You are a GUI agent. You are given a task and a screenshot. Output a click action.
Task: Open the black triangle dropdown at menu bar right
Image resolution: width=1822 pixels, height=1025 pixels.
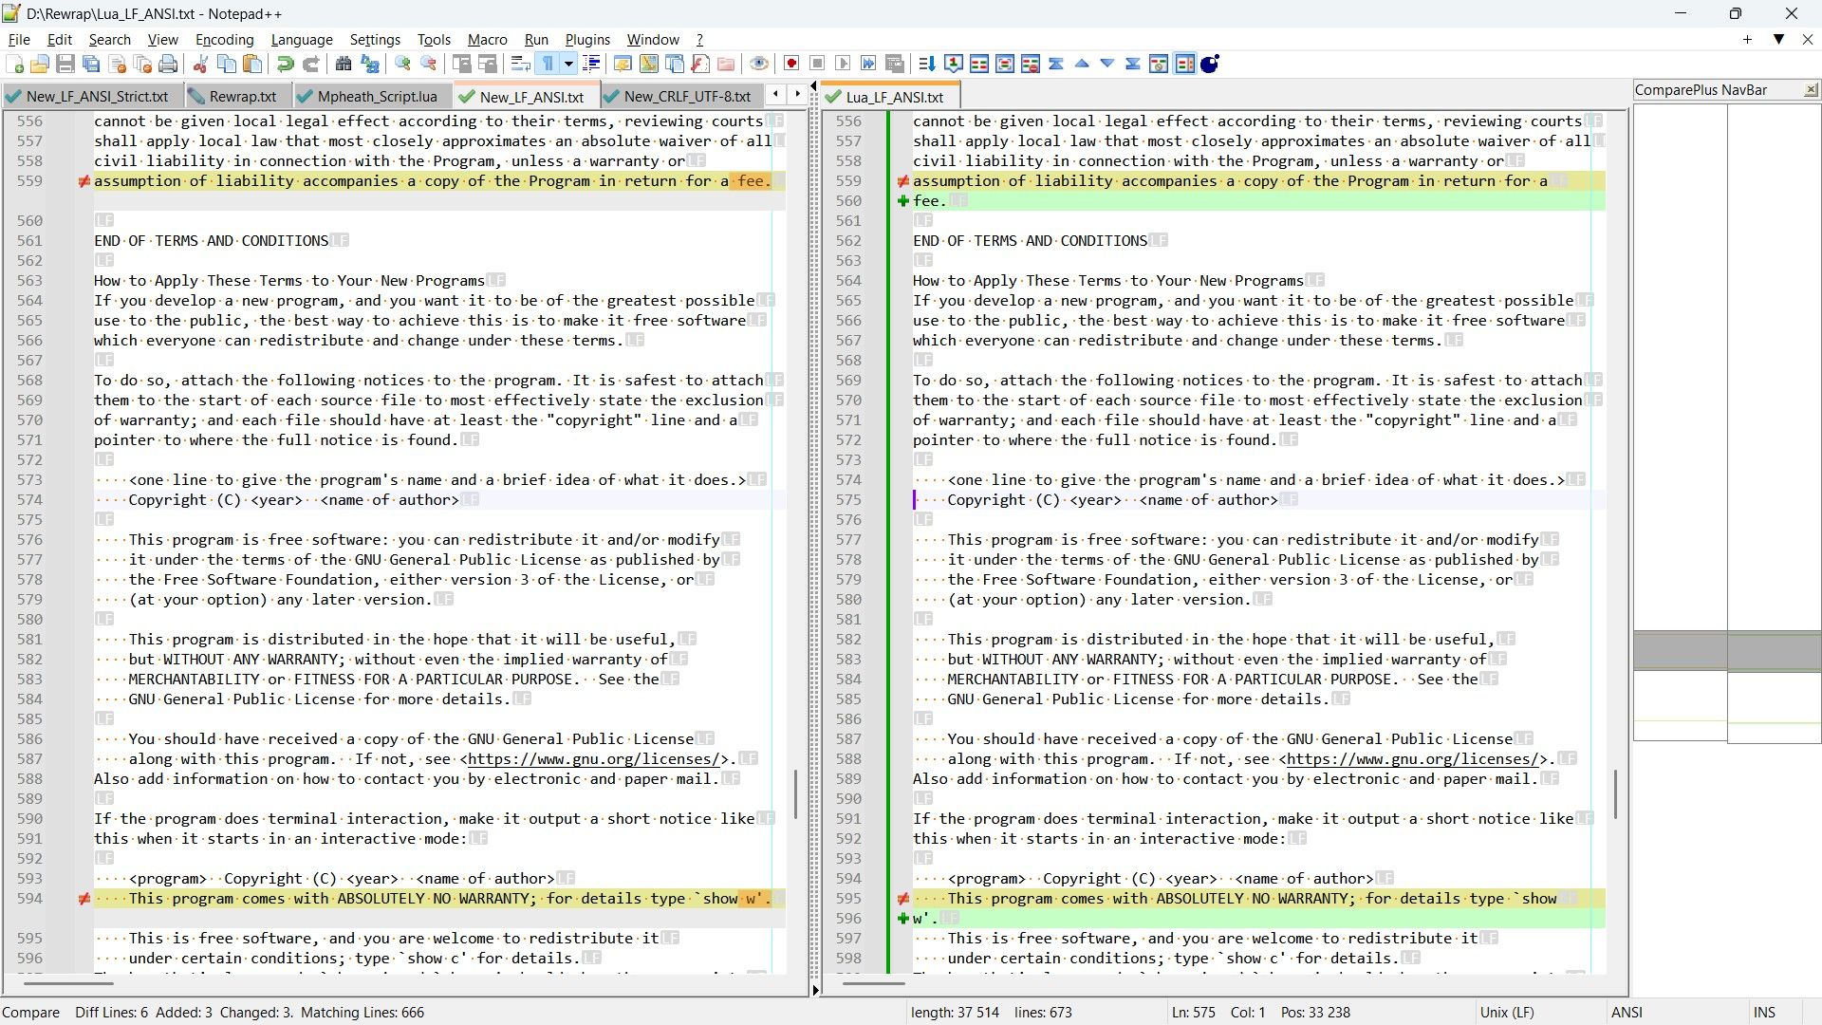point(1778,39)
